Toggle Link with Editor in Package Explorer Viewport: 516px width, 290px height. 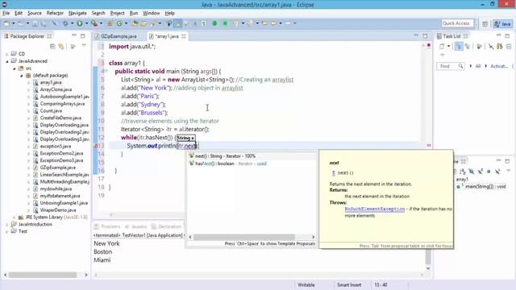(61, 47)
